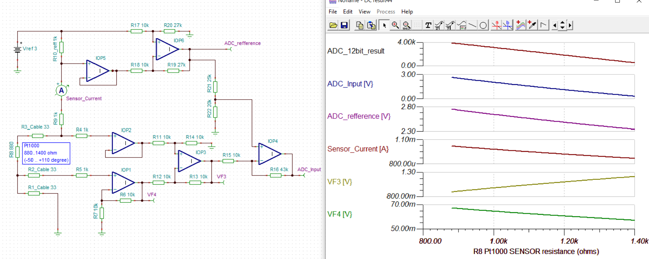649x259 pixels.
Task: Click the 'R6 10k' resistor label
Action: (127, 195)
